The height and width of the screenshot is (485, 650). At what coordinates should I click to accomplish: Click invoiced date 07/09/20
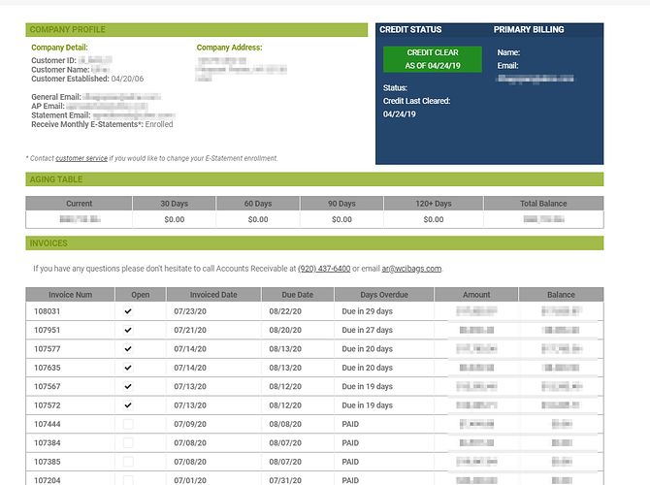click(190, 424)
